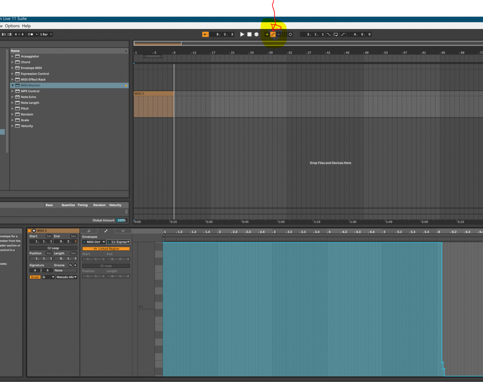Click the Commit Groove arrow icon
Screen dimensions: 483x382
tap(75, 265)
